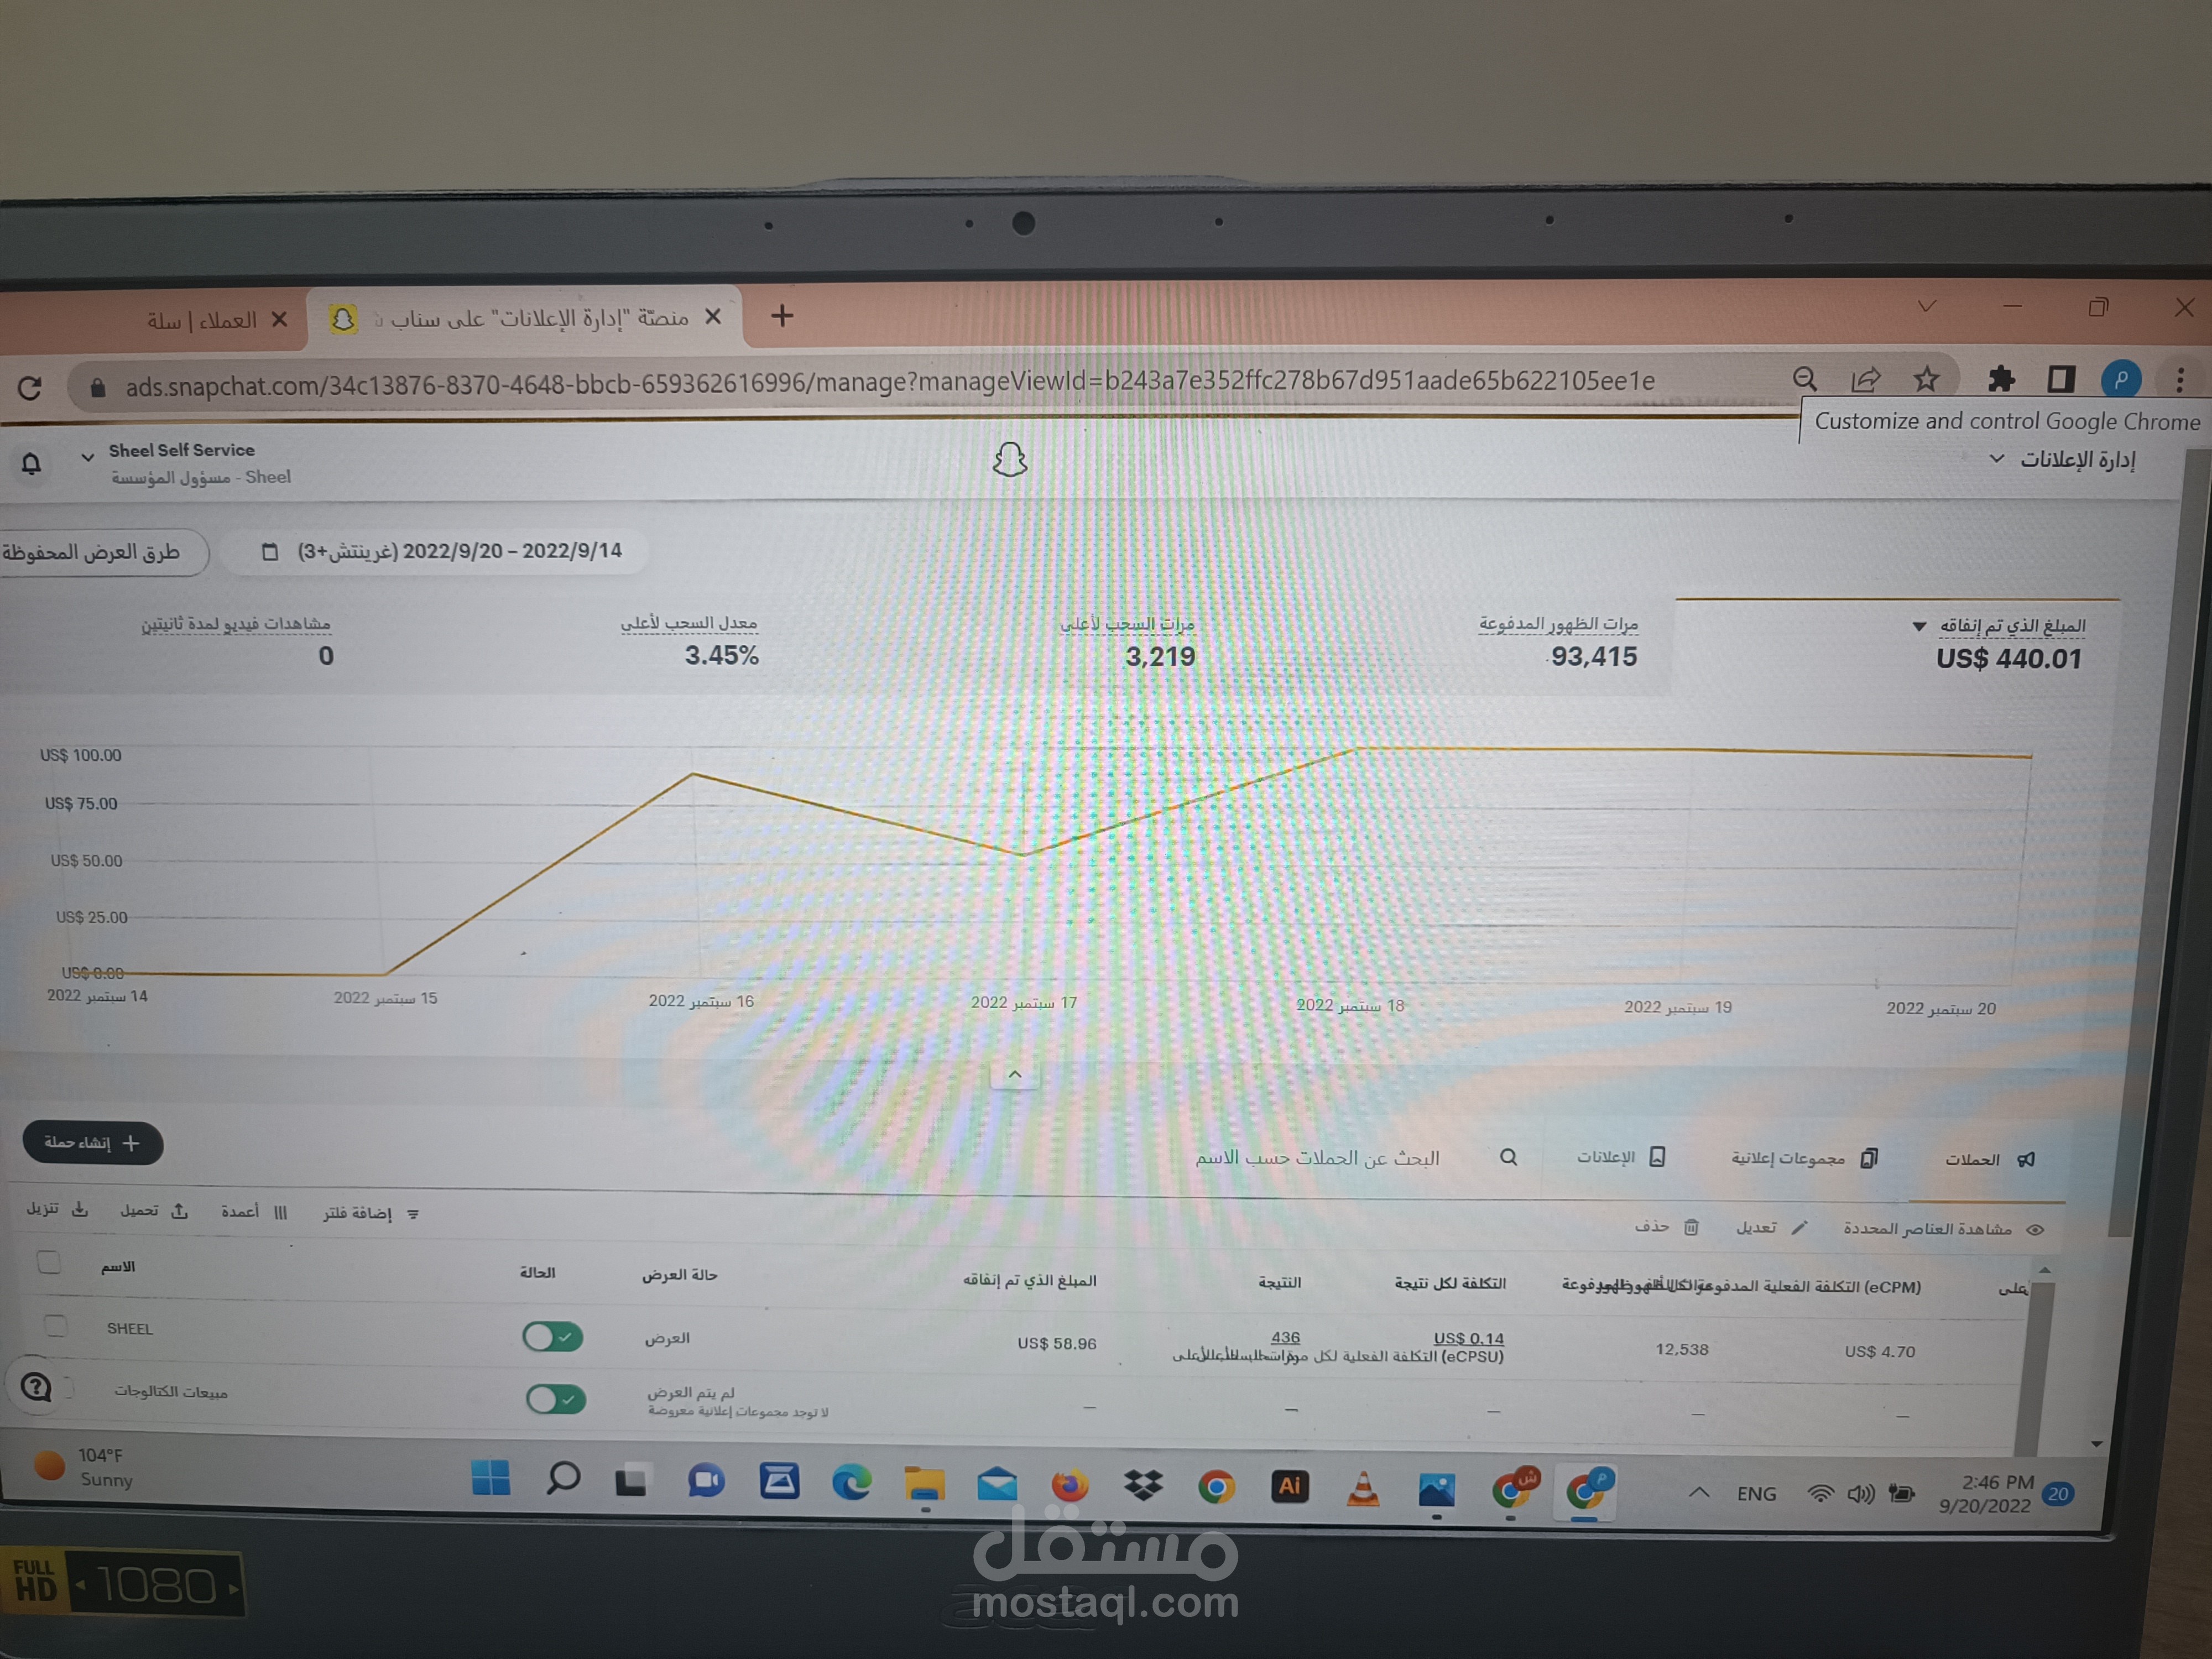This screenshot has width=2212, height=1659.
Task: Open File Explorer from the taskbar
Action: [924, 1483]
